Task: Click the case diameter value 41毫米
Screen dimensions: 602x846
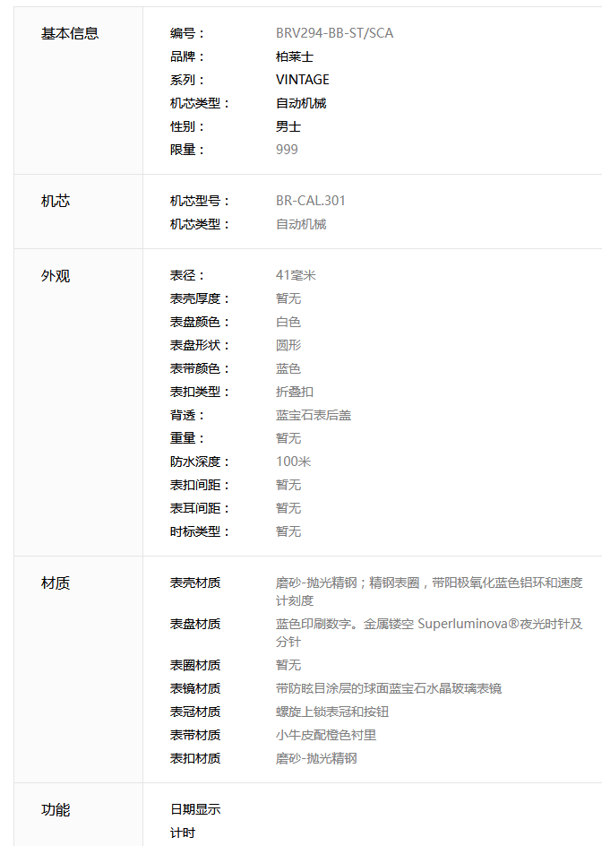Action: pyautogui.click(x=296, y=275)
